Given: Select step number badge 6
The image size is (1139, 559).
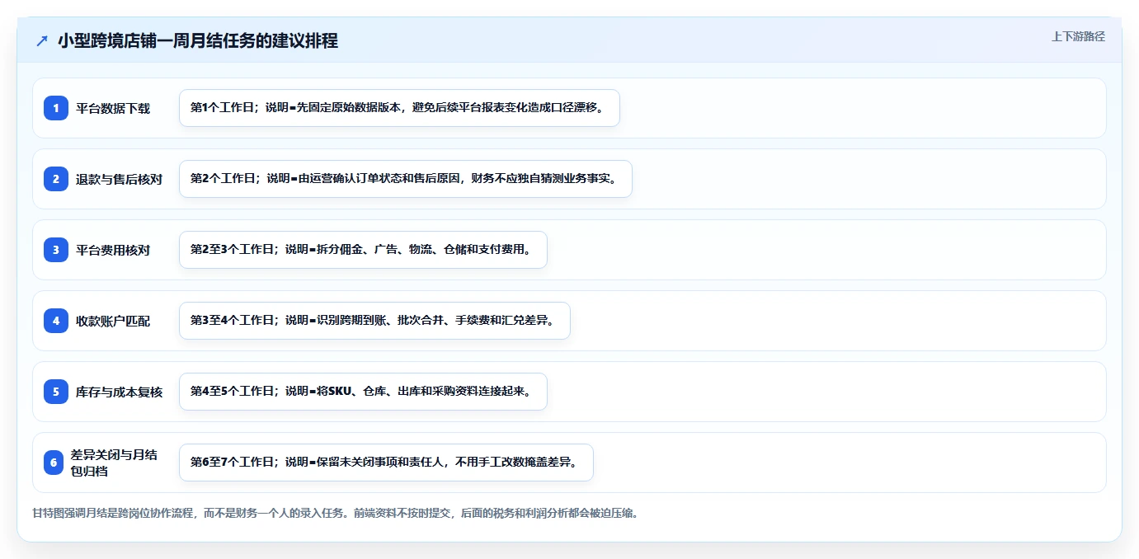Looking at the screenshot, I should click(x=54, y=463).
